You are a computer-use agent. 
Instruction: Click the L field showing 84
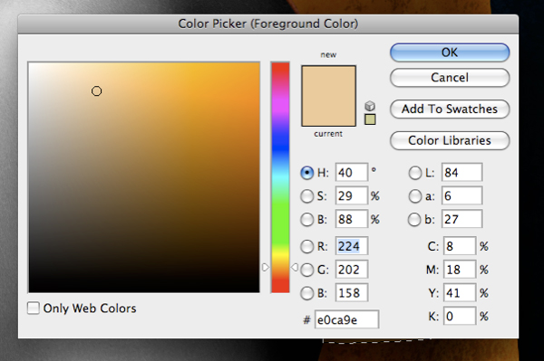461,173
